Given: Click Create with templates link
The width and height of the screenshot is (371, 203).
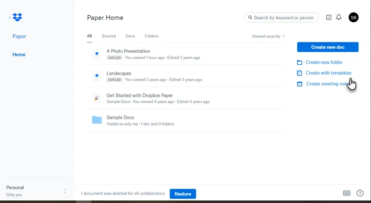Looking at the screenshot, I should [x=328, y=73].
